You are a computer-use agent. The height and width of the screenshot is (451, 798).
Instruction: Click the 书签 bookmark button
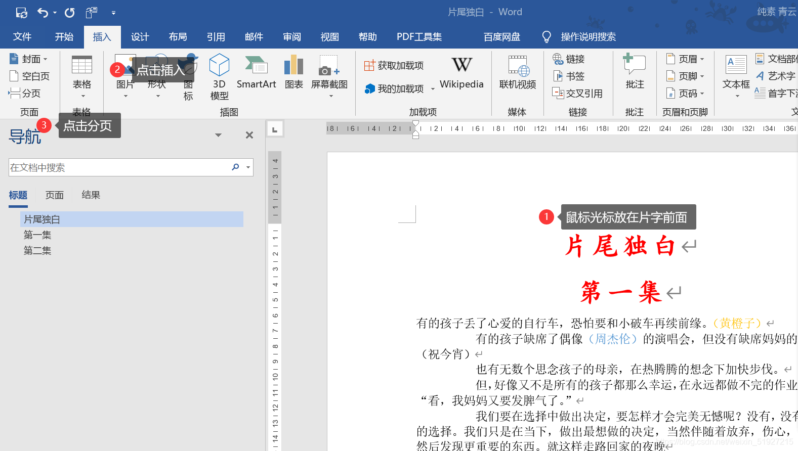pyautogui.click(x=569, y=76)
